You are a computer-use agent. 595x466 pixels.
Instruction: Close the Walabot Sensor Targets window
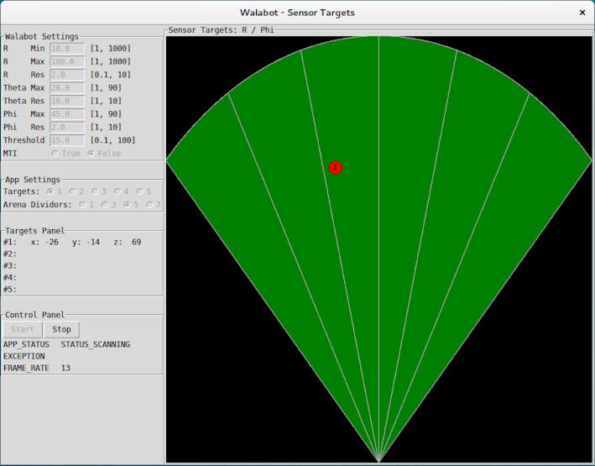coord(582,13)
